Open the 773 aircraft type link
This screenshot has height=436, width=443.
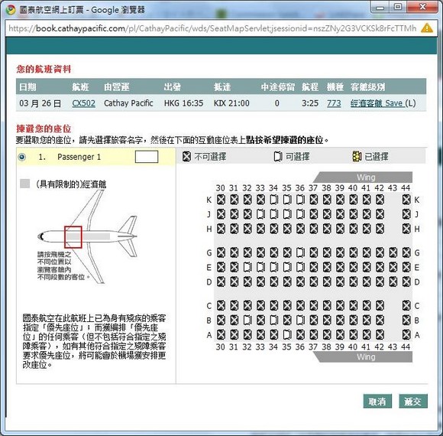[x=334, y=103]
